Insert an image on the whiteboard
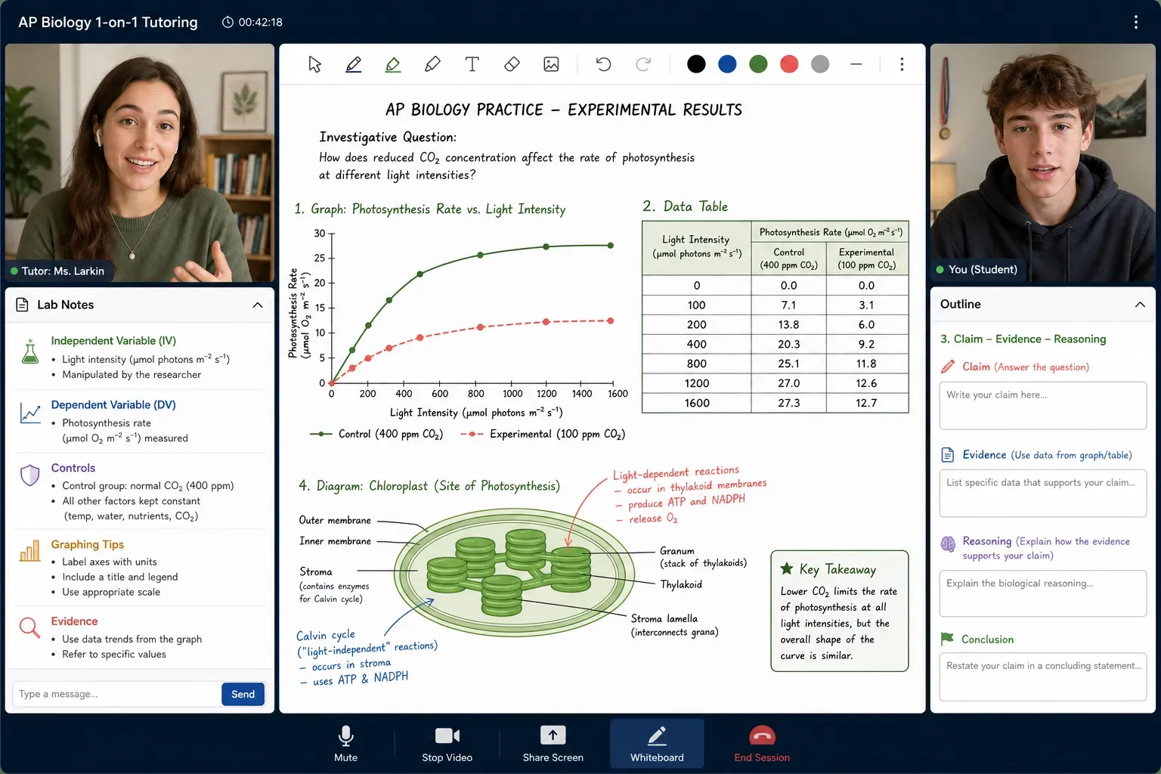 coord(552,64)
